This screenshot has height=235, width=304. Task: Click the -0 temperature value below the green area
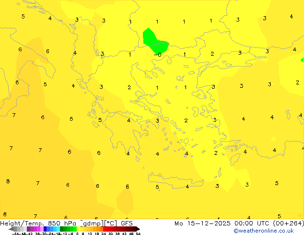click(x=157, y=55)
